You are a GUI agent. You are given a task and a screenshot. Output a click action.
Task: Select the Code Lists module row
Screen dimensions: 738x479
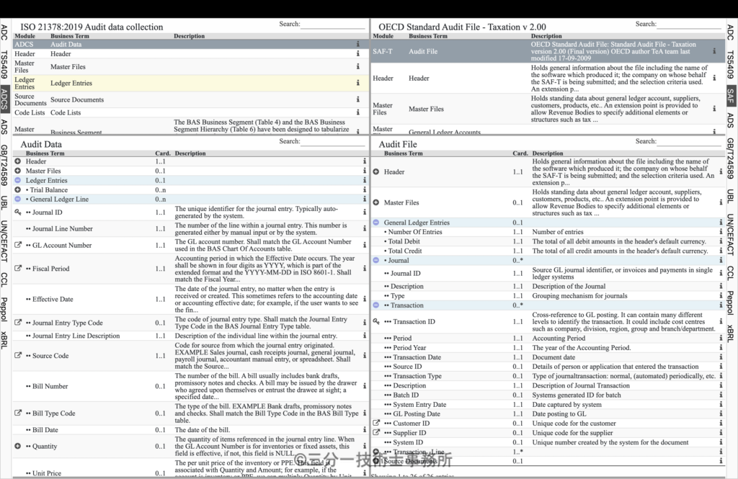190,112
